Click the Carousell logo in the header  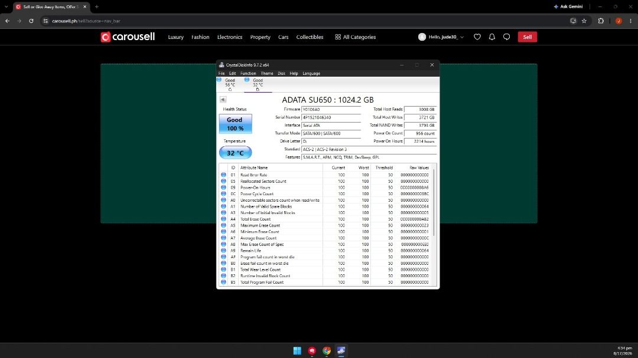128,37
